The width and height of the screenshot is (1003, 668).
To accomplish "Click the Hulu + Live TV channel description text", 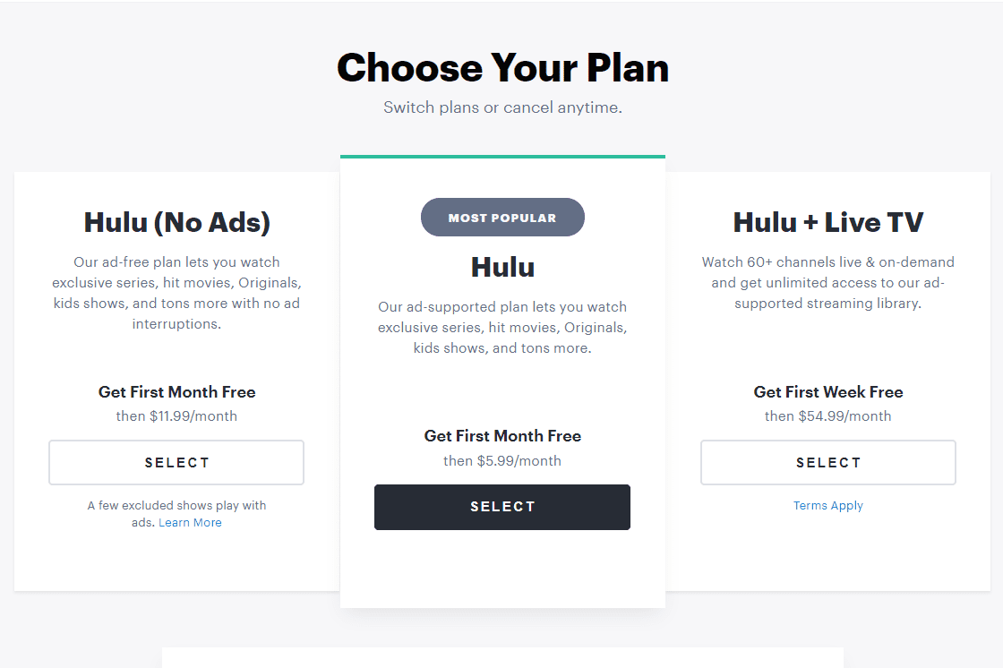I will click(x=828, y=282).
